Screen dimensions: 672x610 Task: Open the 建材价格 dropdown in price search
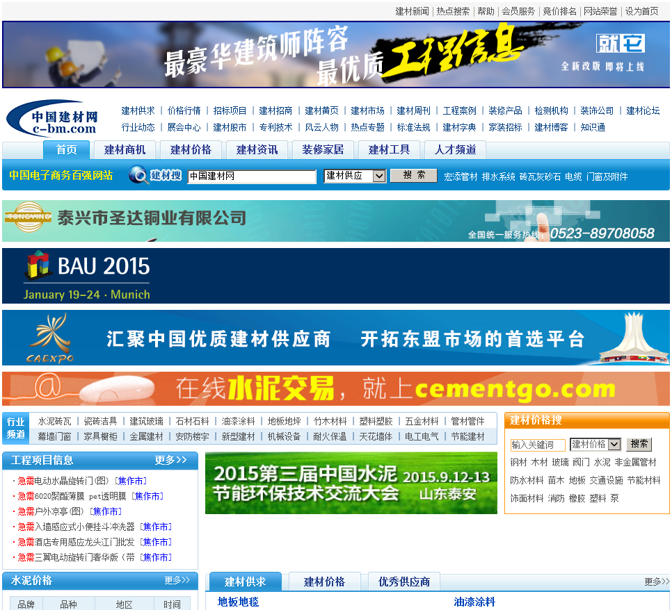595,445
